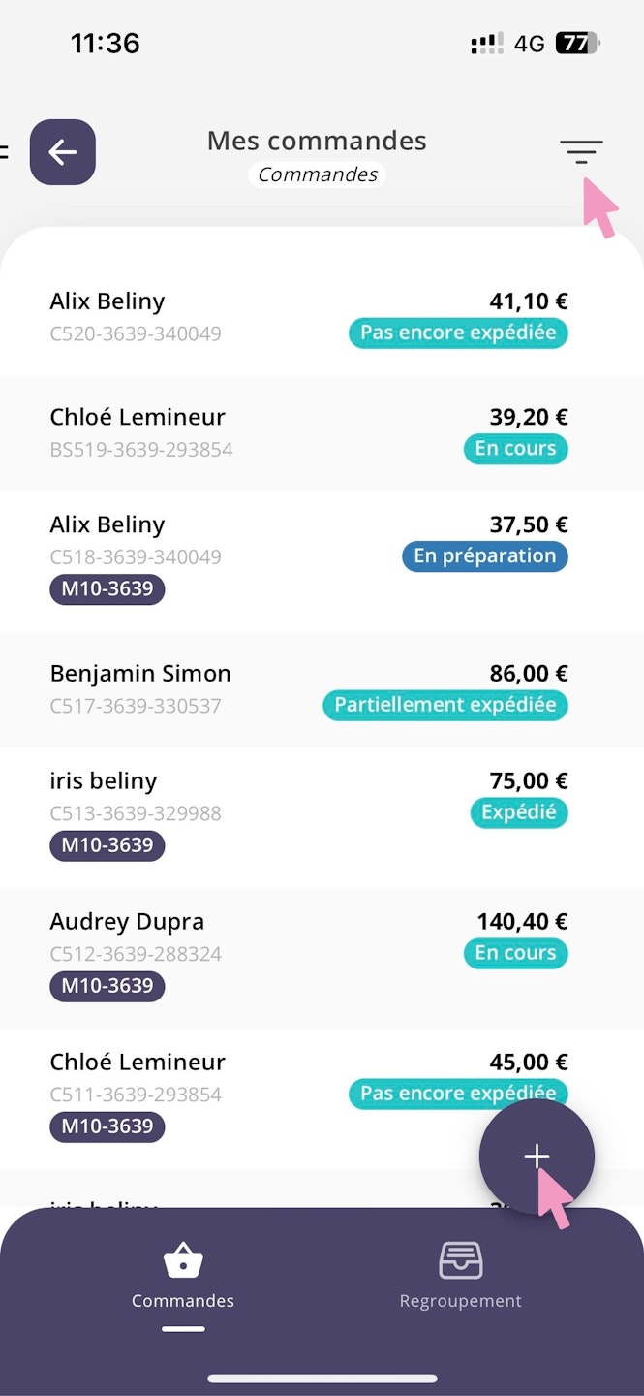The width and height of the screenshot is (644, 1396).
Task: Select the Expédié status badge
Action: 519,812
